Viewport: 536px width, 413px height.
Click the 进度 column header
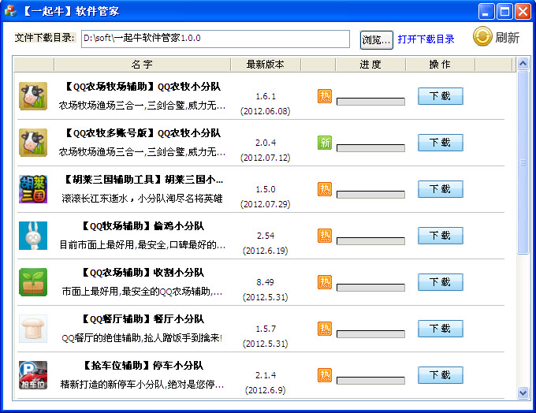point(370,65)
